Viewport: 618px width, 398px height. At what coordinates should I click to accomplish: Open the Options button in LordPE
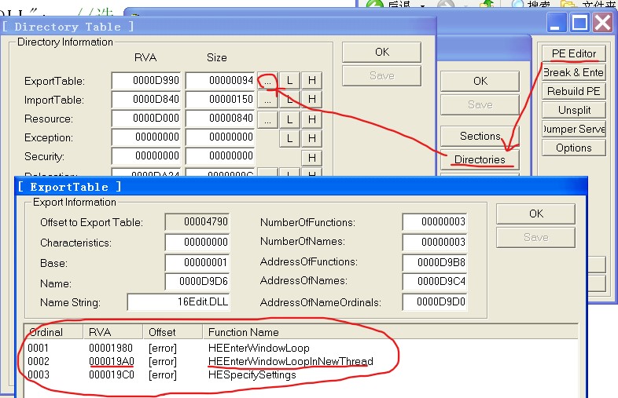573,148
